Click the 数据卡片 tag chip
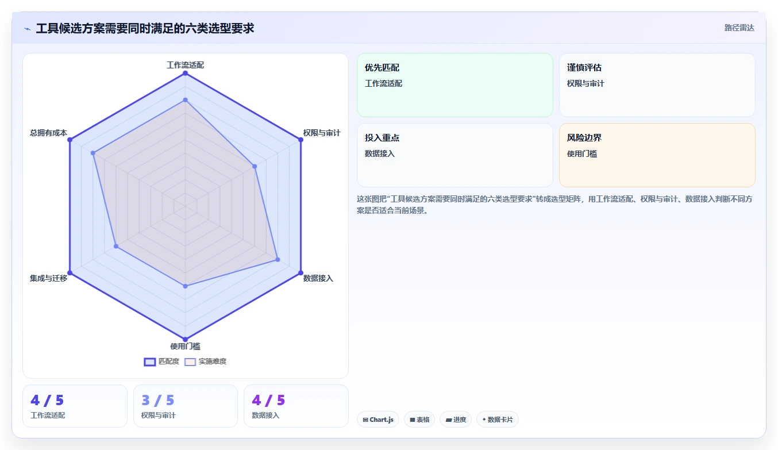The height and width of the screenshot is (450, 778). coord(498,420)
